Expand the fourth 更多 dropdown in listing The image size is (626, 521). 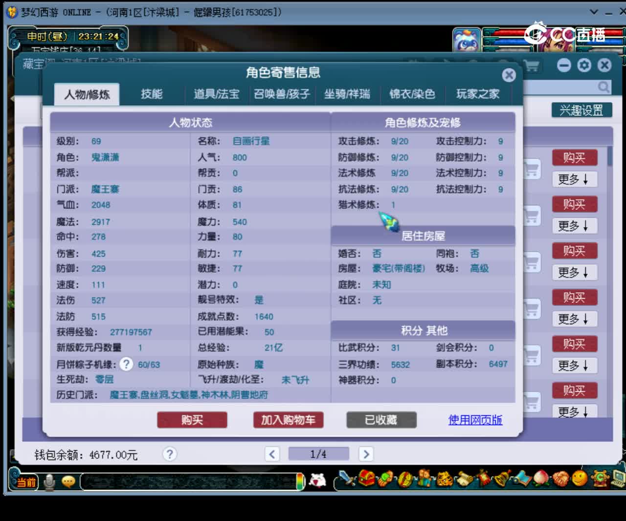coord(575,319)
